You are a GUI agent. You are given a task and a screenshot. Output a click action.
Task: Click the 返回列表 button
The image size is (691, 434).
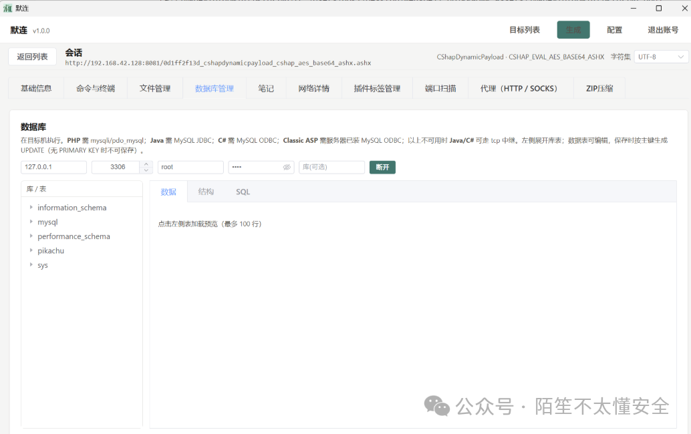(32, 57)
